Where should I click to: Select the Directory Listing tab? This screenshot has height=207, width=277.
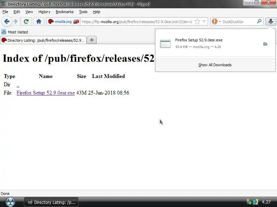point(43,40)
